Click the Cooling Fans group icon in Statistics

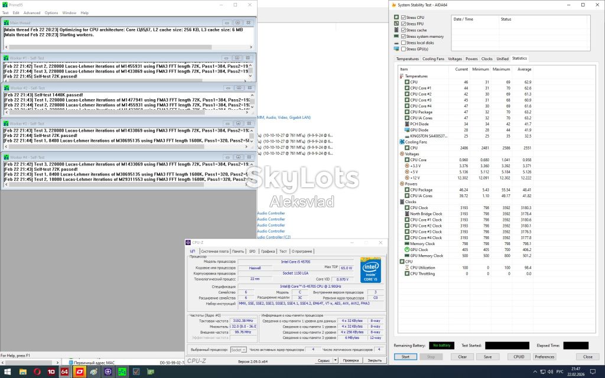402,142
